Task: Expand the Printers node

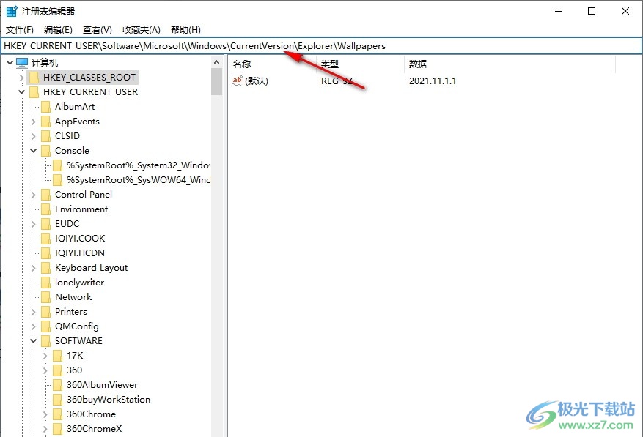Action: 34,312
